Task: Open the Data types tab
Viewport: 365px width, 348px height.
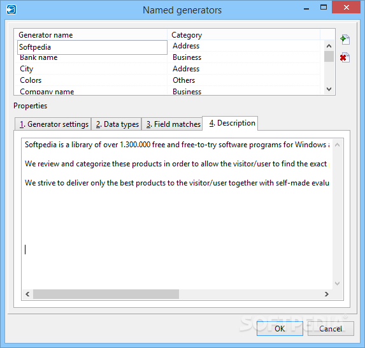Action: point(117,124)
